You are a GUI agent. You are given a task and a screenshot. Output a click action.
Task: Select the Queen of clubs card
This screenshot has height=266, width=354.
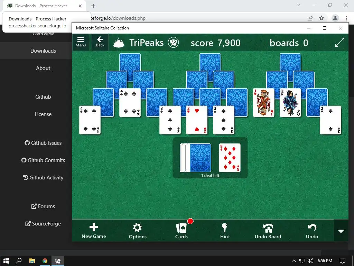coord(290,103)
